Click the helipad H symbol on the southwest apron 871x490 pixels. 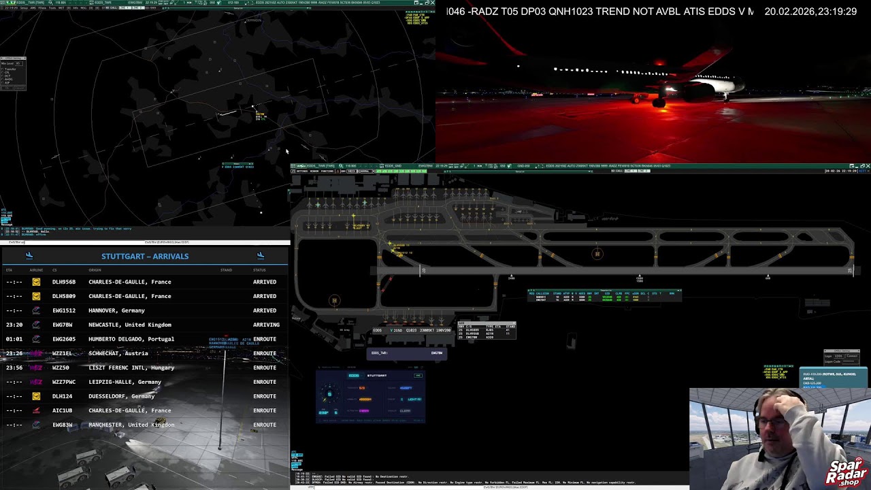pyautogui.click(x=334, y=300)
